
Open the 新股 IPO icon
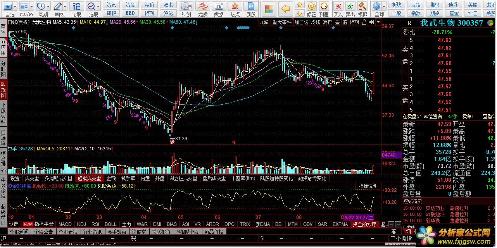[251, 7]
